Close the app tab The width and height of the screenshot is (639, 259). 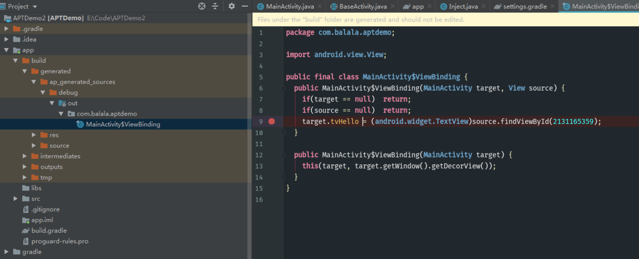(x=430, y=7)
